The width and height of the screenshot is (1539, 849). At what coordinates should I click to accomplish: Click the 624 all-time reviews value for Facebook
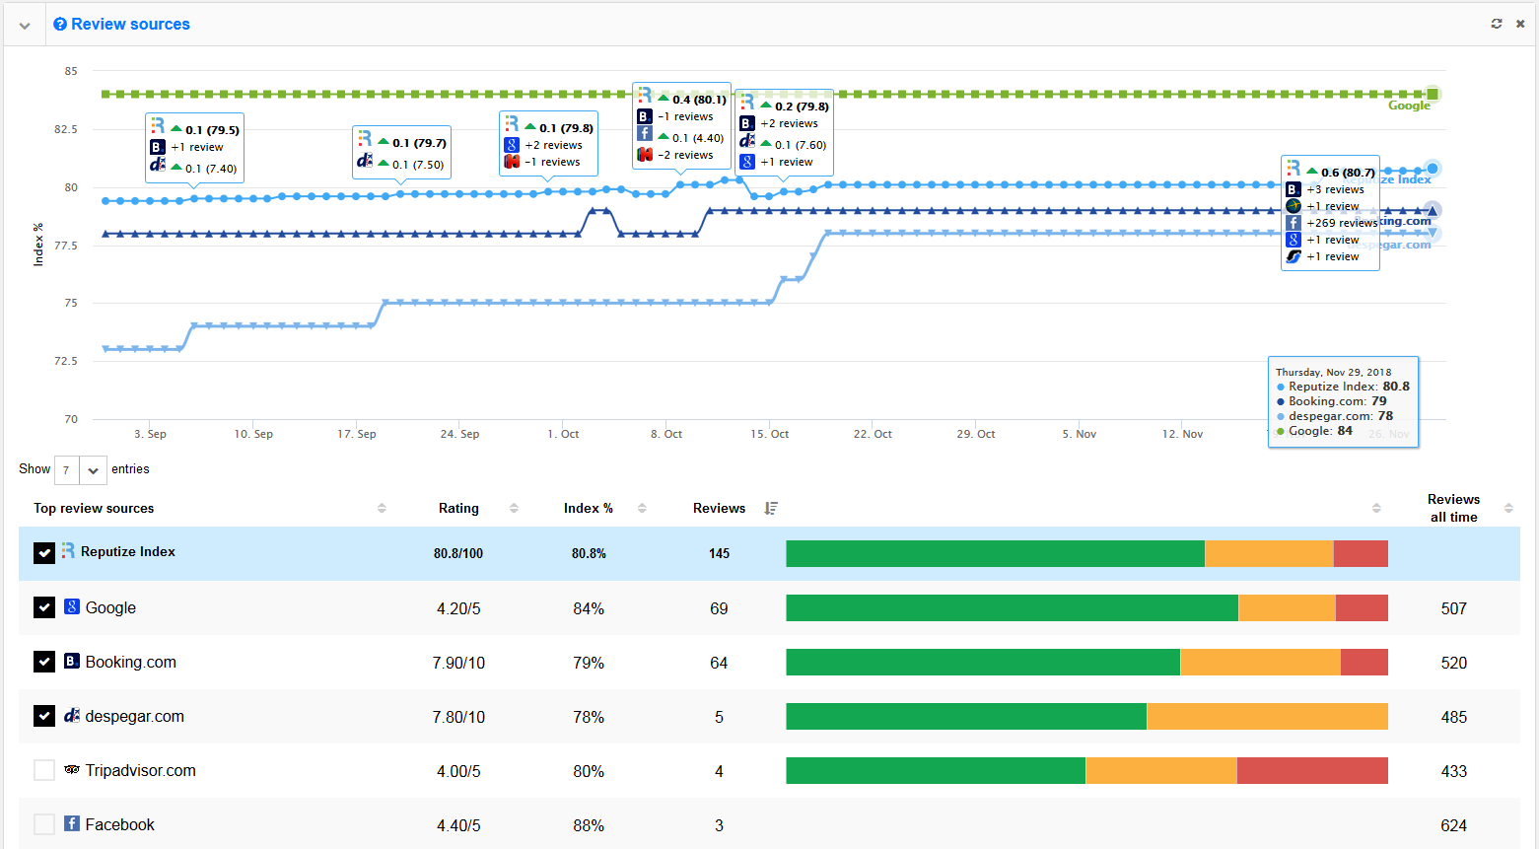point(1453,825)
